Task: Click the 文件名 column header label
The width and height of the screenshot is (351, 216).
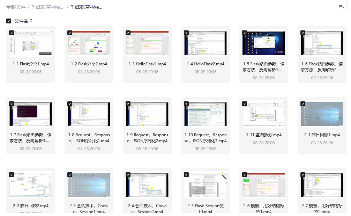Action: (x=21, y=21)
